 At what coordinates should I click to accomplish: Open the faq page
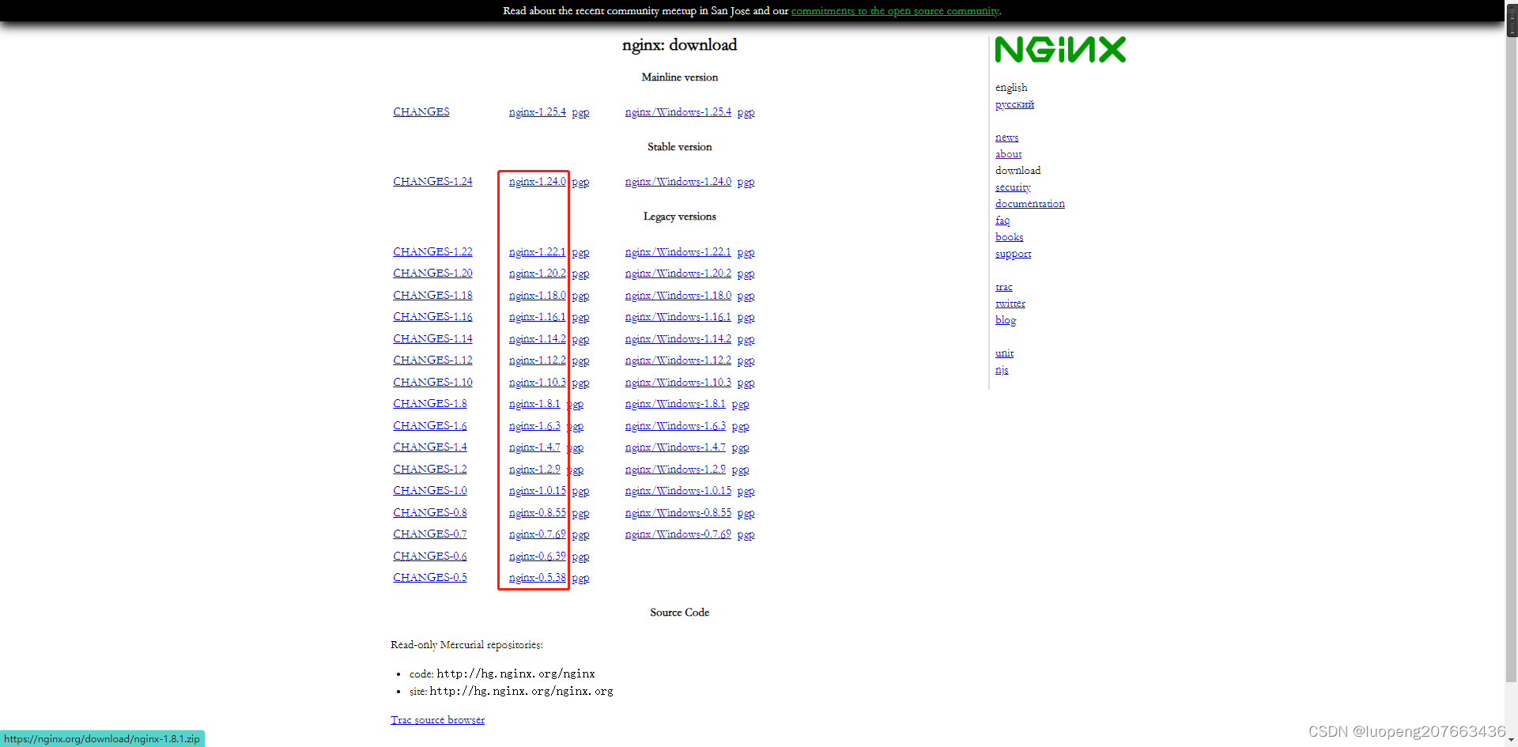click(1003, 221)
